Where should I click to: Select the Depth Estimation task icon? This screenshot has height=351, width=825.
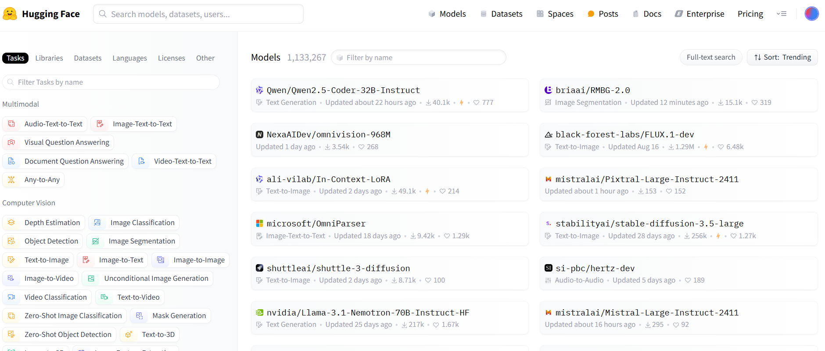pyautogui.click(x=11, y=223)
